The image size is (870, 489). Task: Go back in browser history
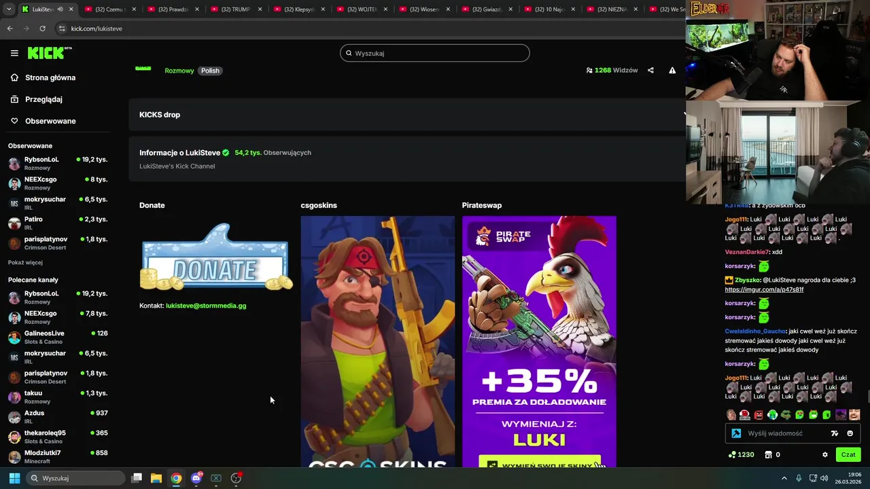(10, 29)
